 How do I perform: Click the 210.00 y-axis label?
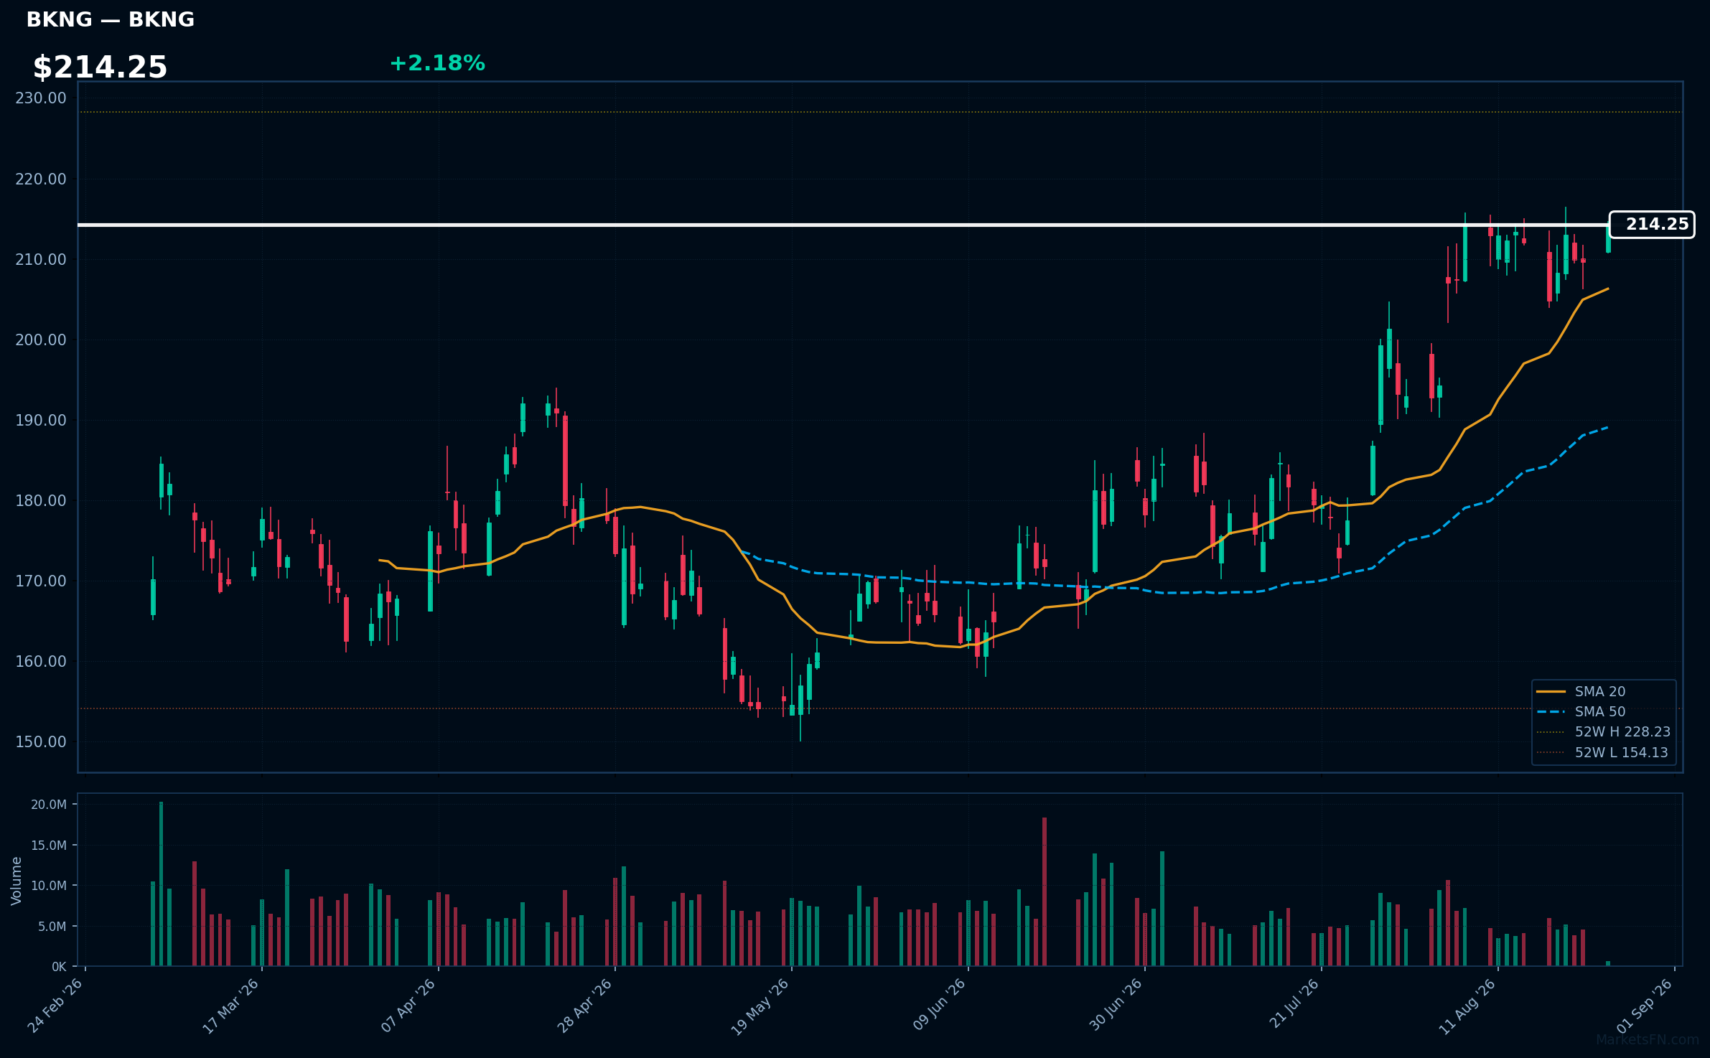click(x=41, y=259)
